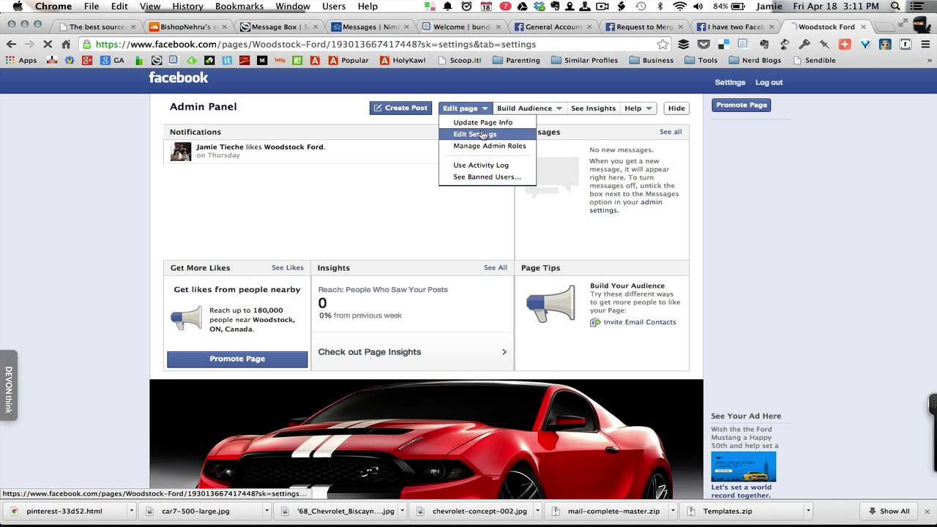Expand the Tools bookmarks folder

(701, 60)
